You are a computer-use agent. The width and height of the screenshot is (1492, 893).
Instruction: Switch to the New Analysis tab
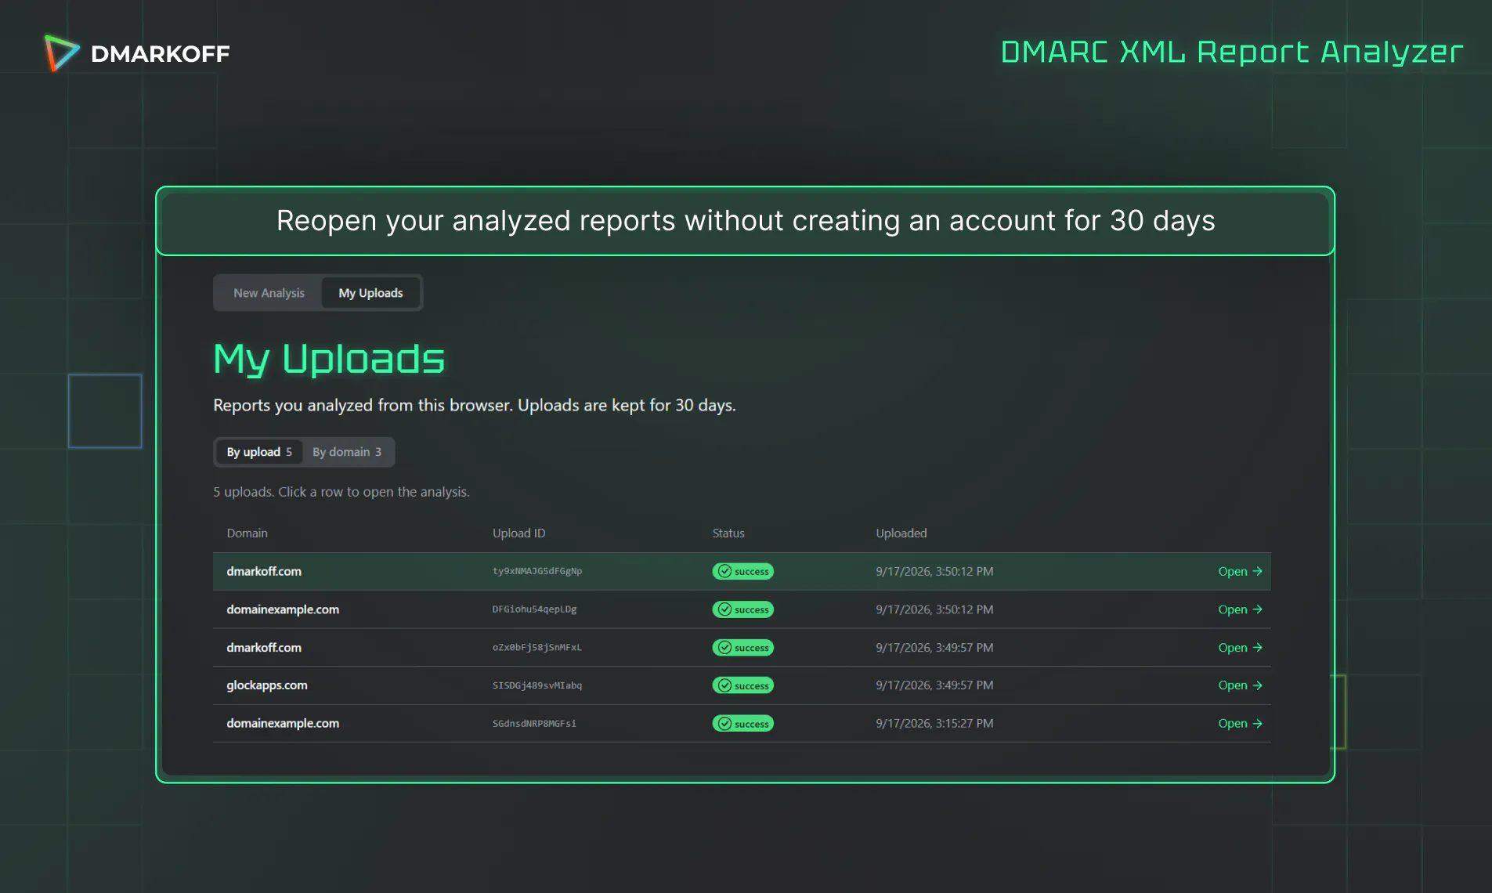[x=269, y=293]
